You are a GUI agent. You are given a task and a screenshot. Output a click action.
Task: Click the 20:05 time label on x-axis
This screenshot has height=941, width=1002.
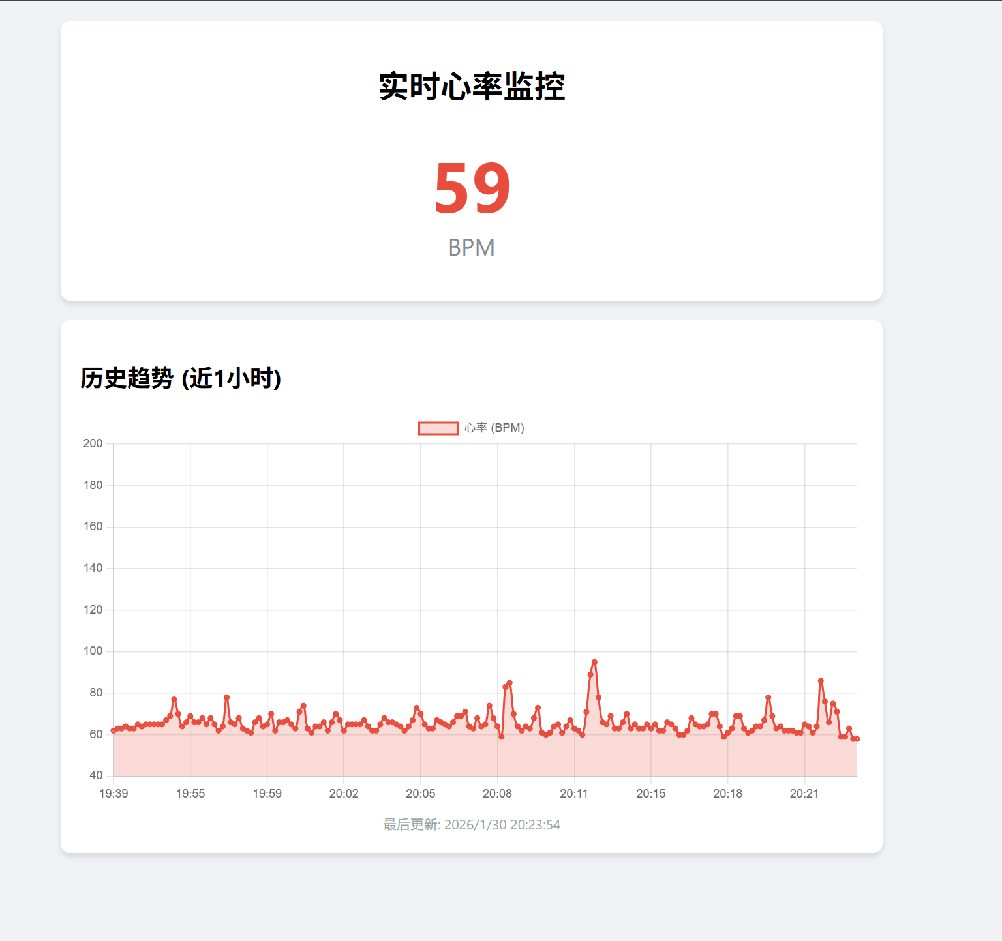tap(420, 794)
